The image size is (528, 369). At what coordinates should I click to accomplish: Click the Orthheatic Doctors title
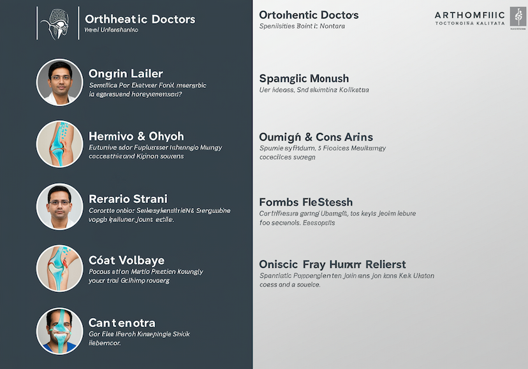click(x=140, y=19)
